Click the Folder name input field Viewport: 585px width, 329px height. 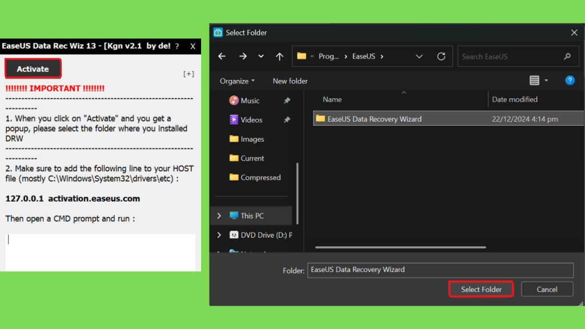440,270
